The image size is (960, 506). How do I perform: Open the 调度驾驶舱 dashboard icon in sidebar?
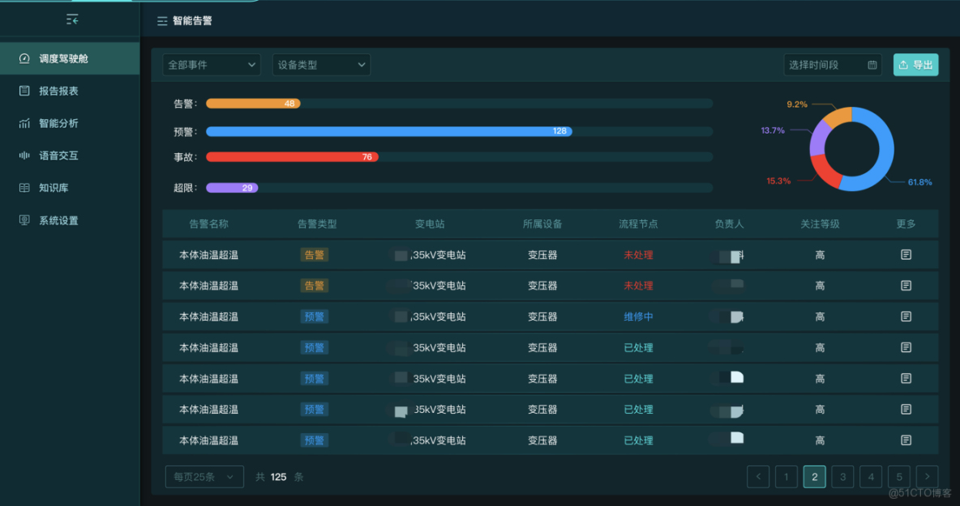click(25, 57)
